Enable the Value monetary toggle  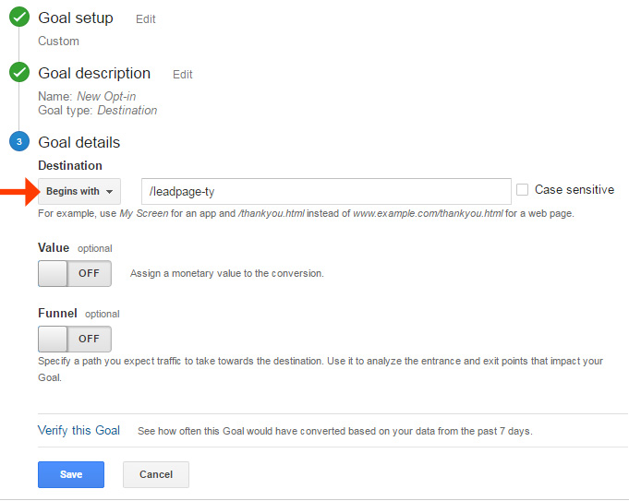coord(75,274)
